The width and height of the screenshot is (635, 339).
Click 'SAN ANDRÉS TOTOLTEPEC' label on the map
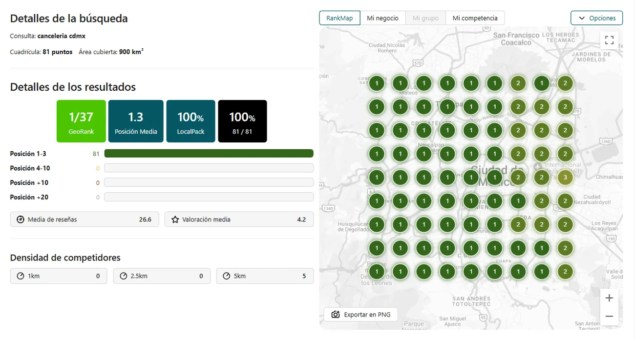pos(471,301)
